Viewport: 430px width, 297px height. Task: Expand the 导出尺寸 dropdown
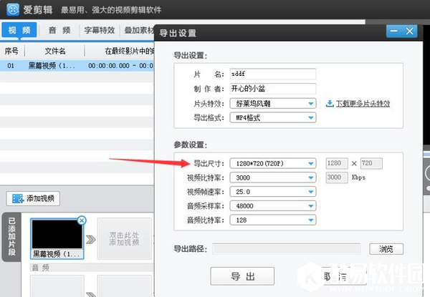pos(310,163)
